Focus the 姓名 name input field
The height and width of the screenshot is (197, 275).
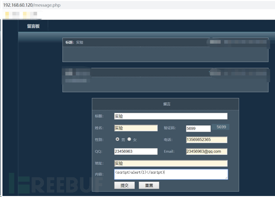tap(136, 128)
